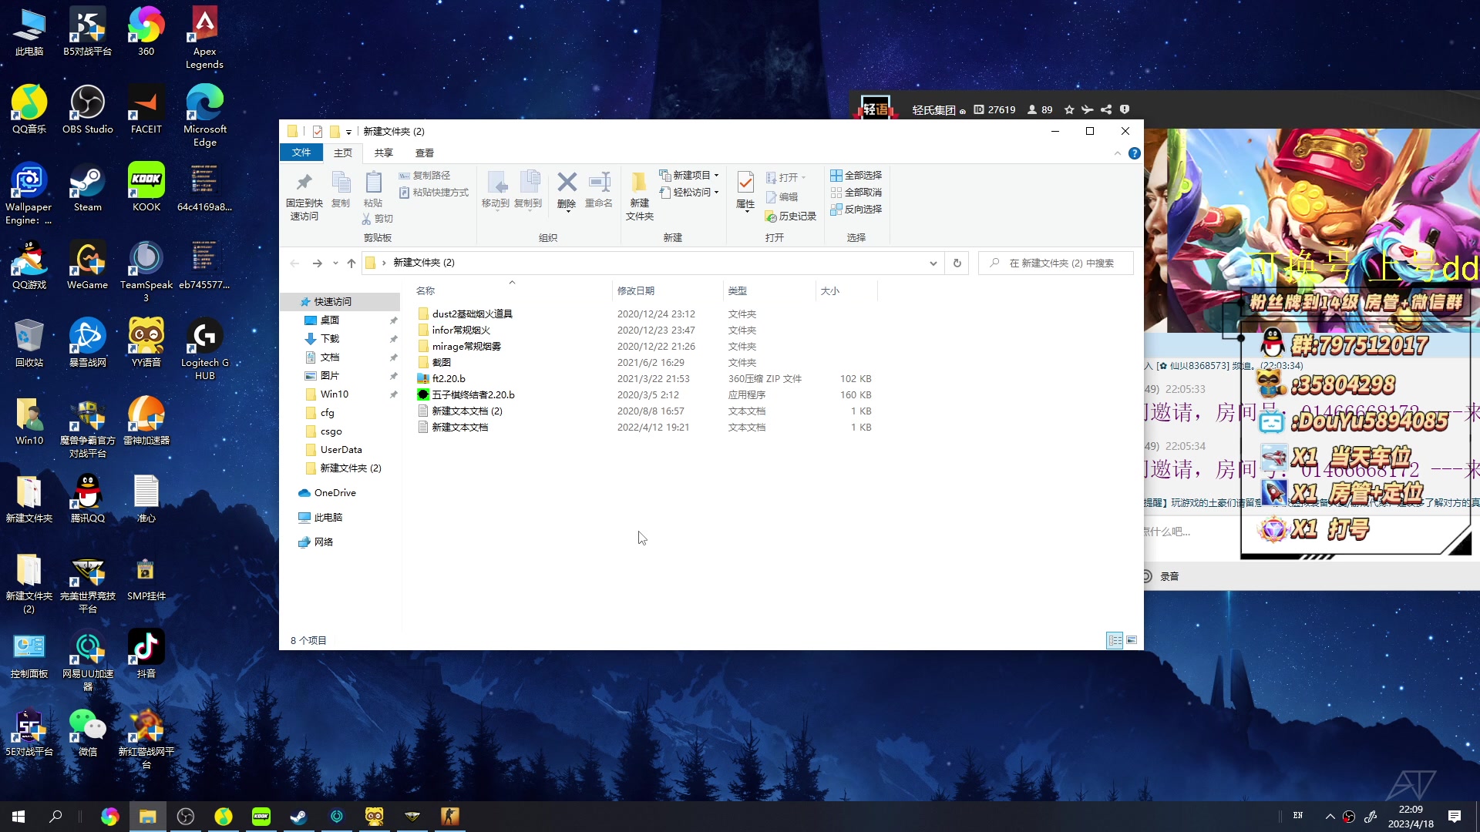Open the File (文件) ribbon tab

click(x=301, y=153)
